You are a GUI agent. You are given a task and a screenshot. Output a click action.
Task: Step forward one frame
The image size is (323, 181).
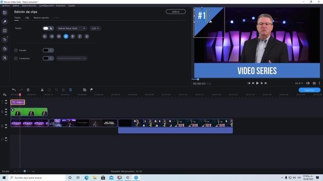coord(261,83)
